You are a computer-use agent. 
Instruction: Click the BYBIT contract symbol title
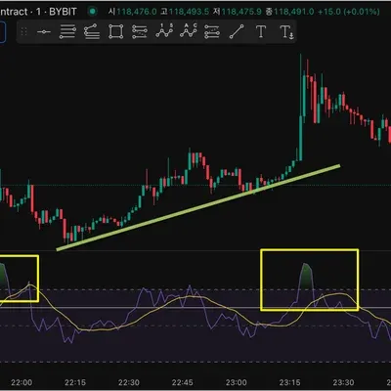pos(38,12)
